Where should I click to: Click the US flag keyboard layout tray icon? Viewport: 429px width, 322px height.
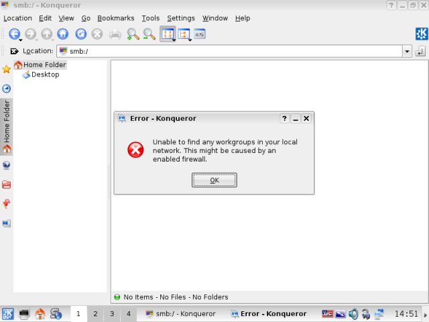[328, 314]
